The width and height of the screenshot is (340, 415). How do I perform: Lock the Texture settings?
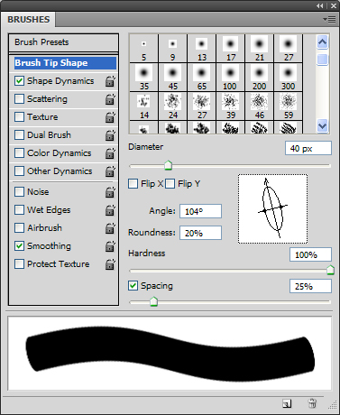[110, 117]
